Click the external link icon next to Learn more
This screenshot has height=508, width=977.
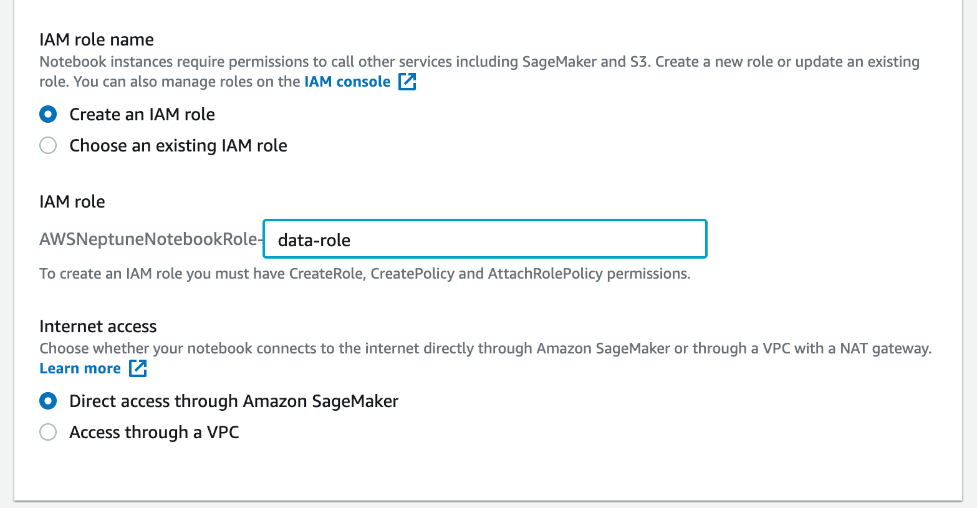(x=138, y=368)
